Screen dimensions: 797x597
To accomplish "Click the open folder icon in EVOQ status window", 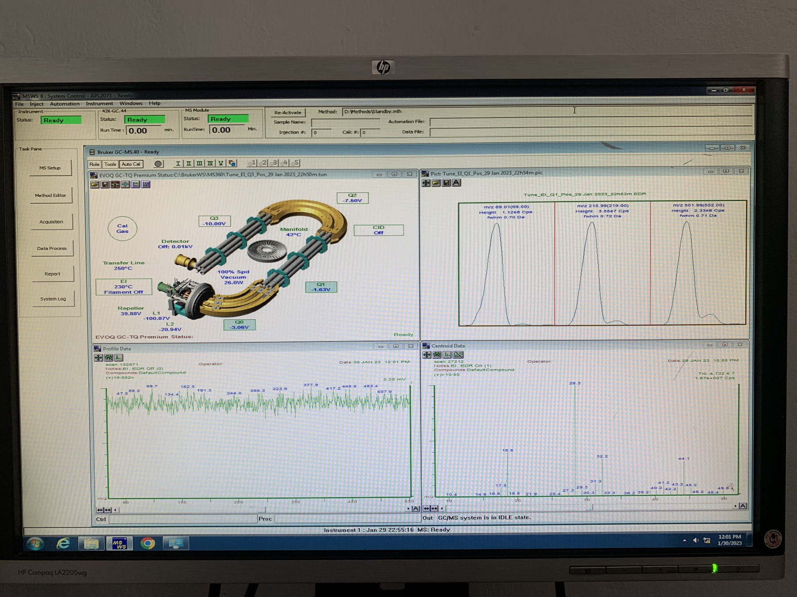I will click(95, 184).
